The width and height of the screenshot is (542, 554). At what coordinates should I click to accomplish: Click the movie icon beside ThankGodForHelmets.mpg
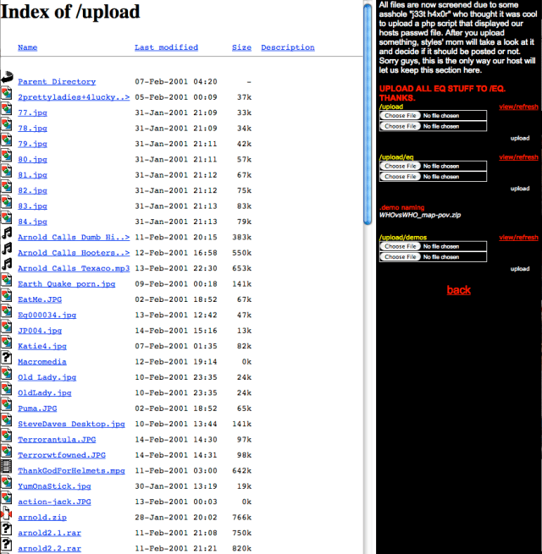[x=7, y=469]
